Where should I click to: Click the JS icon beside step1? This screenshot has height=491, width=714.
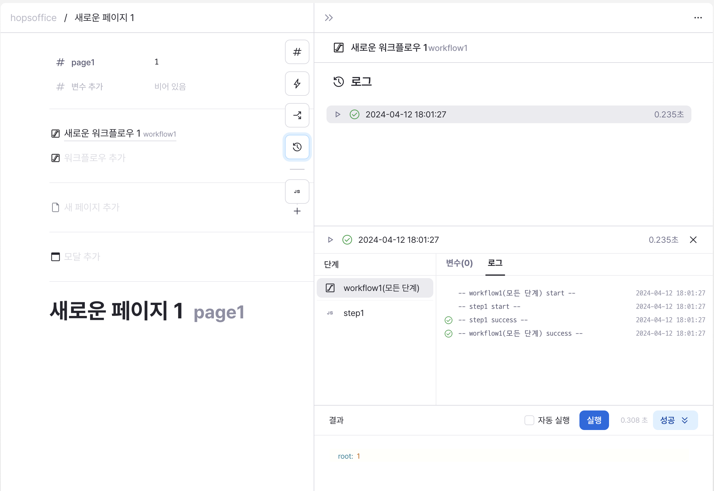pos(330,313)
